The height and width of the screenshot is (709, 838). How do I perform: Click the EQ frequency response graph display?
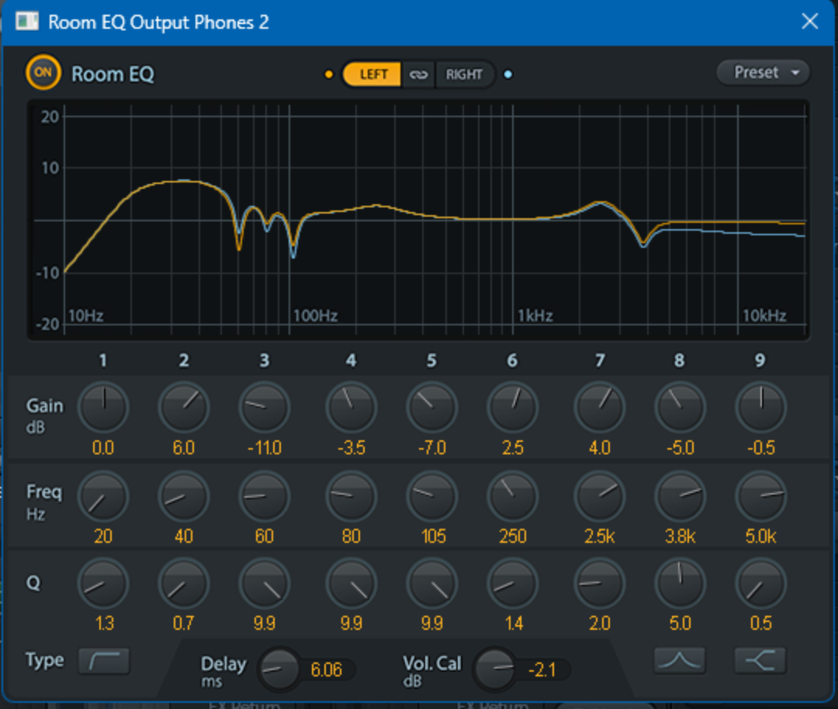[419, 221]
